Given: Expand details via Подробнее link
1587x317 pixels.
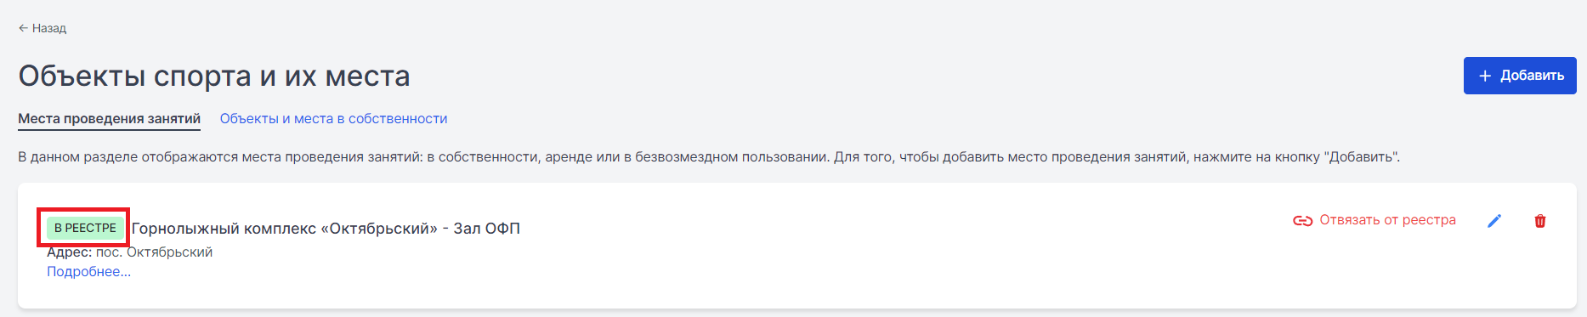Looking at the screenshot, I should click(88, 272).
